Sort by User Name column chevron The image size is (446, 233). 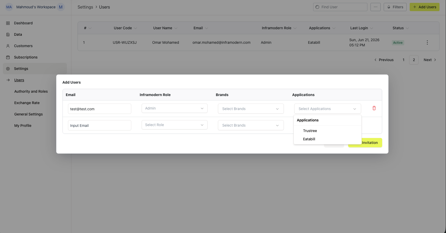176,28
